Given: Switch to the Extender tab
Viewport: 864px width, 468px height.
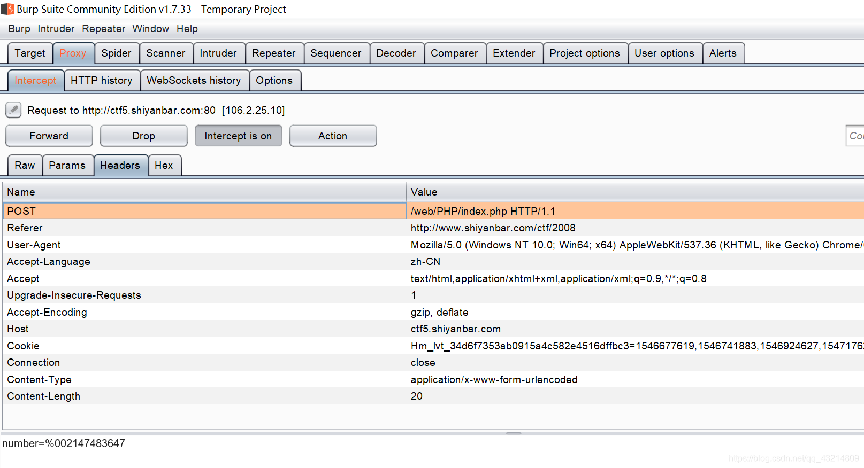Looking at the screenshot, I should (514, 53).
